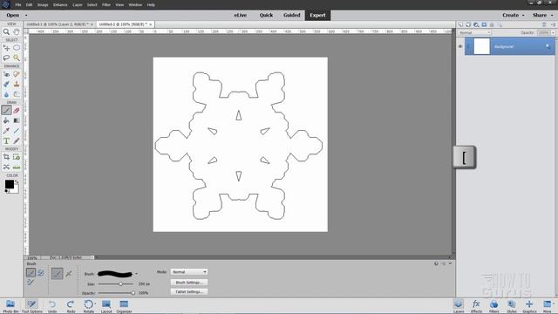This screenshot has height=314, width=558.
Task: Enable Airbrush mode option
Action: [x=69, y=274]
